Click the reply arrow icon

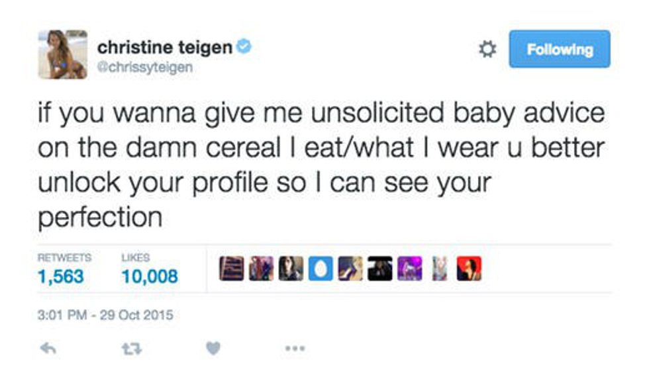pyautogui.click(x=47, y=347)
